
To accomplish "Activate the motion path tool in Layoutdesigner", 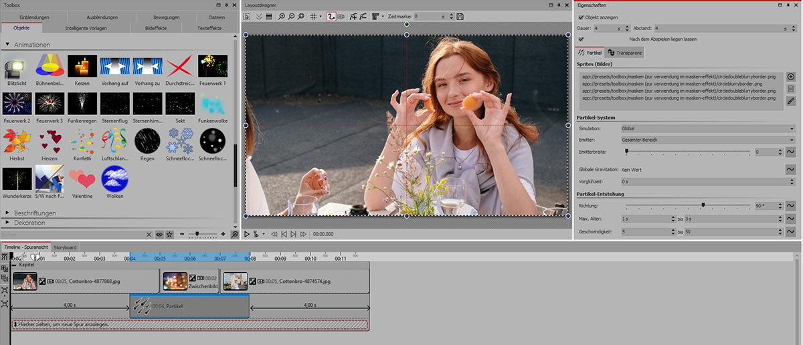I will tap(331, 16).
